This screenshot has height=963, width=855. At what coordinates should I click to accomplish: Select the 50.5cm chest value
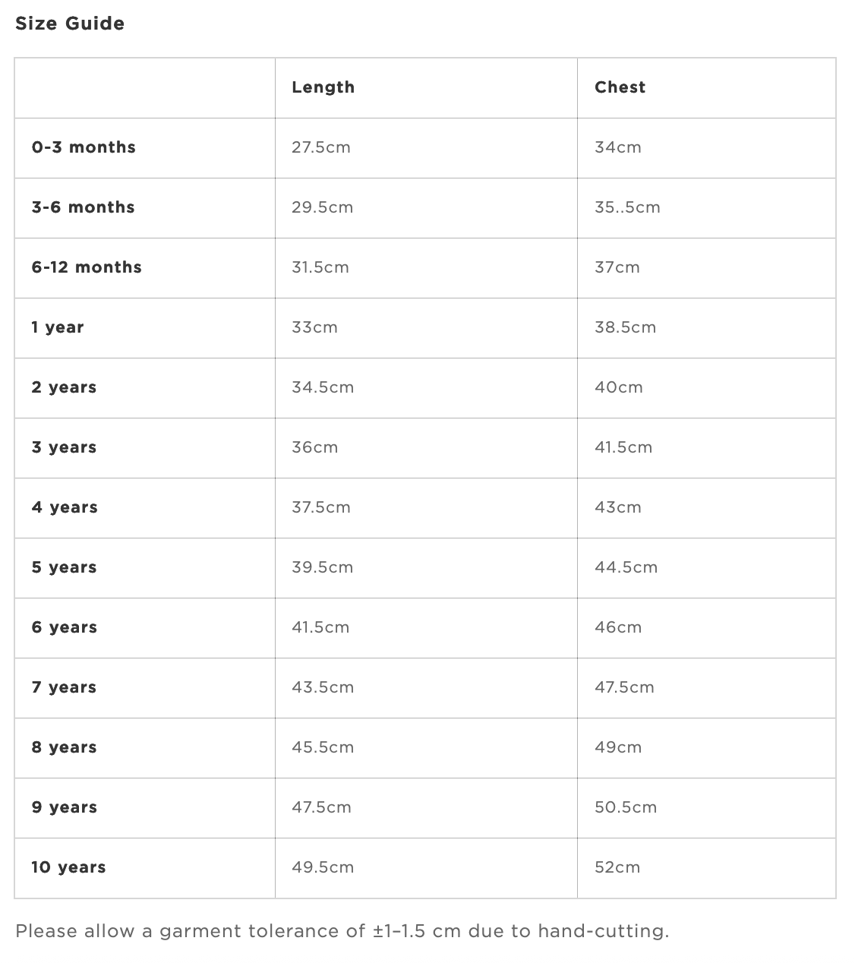pyautogui.click(x=626, y=807)
